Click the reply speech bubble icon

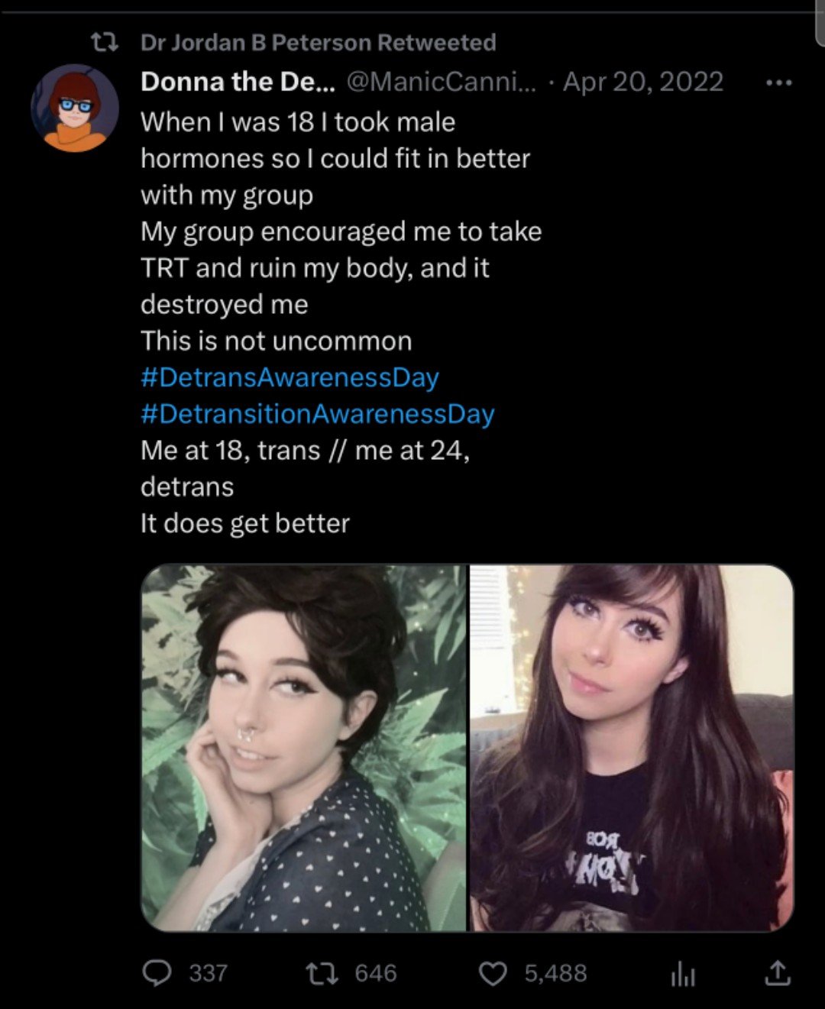tap(157, 972)
